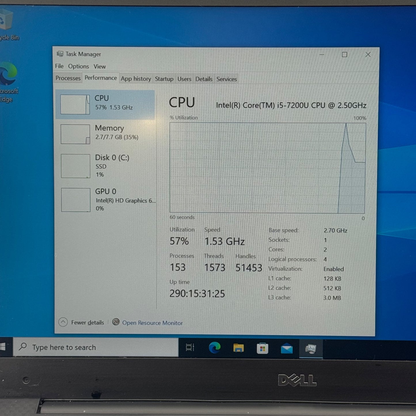Collapse with the Fewer details chevron
The width and height of the screenshot is (416, 416).
point(63,322)
